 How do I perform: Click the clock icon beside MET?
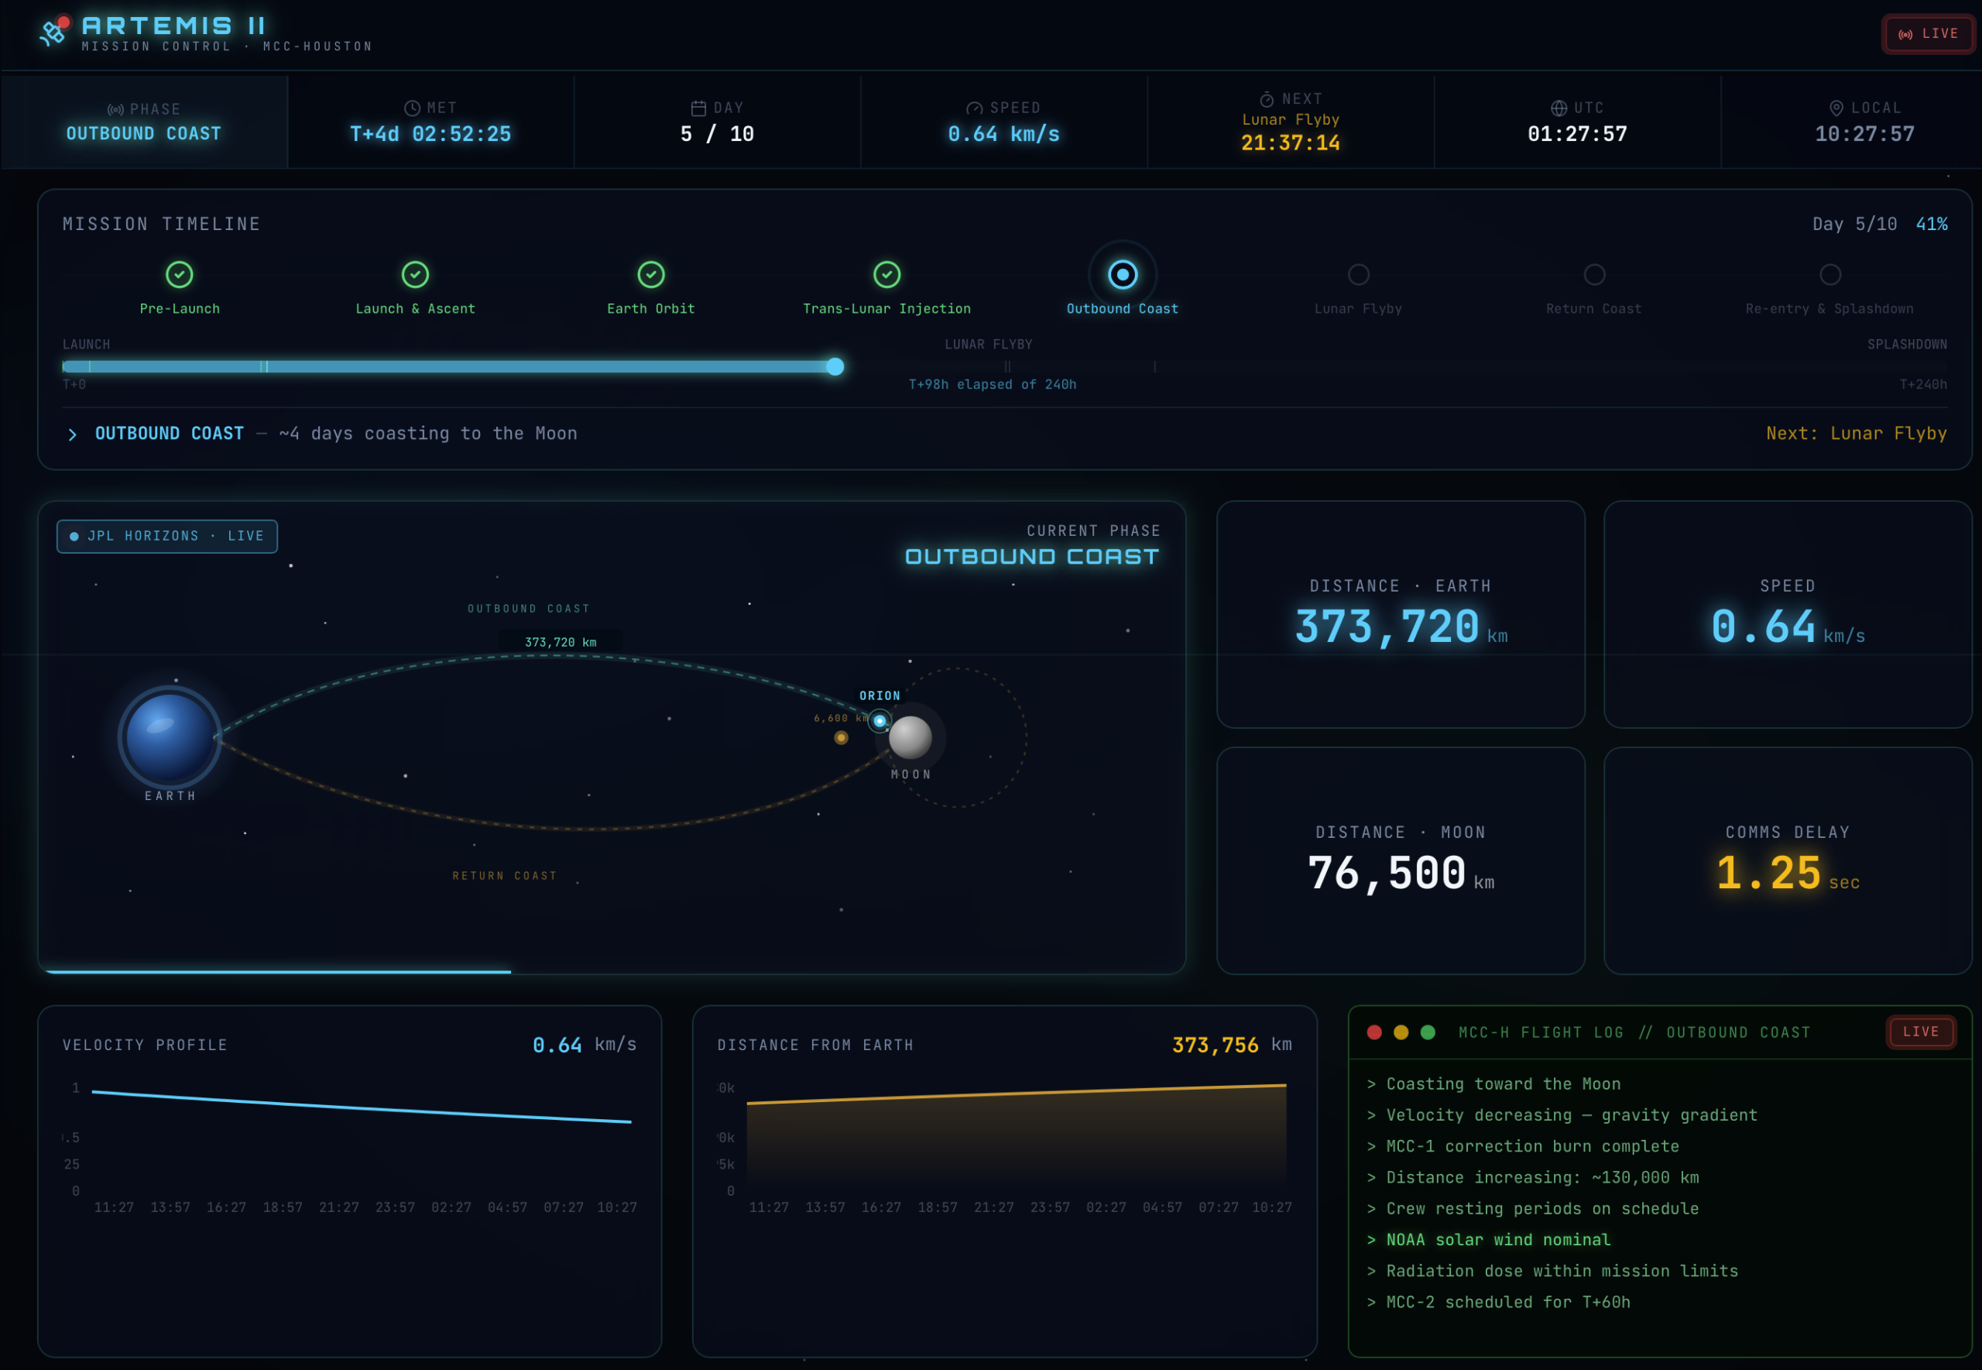[412, 108]
